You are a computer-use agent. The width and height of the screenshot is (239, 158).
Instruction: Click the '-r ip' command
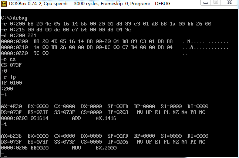(8, 77)
